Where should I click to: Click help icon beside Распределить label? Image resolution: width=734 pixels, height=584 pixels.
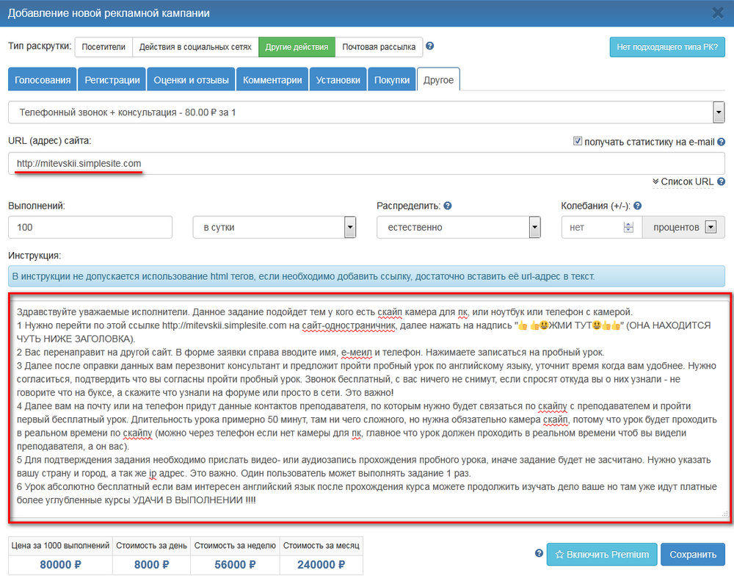[448, 206]
